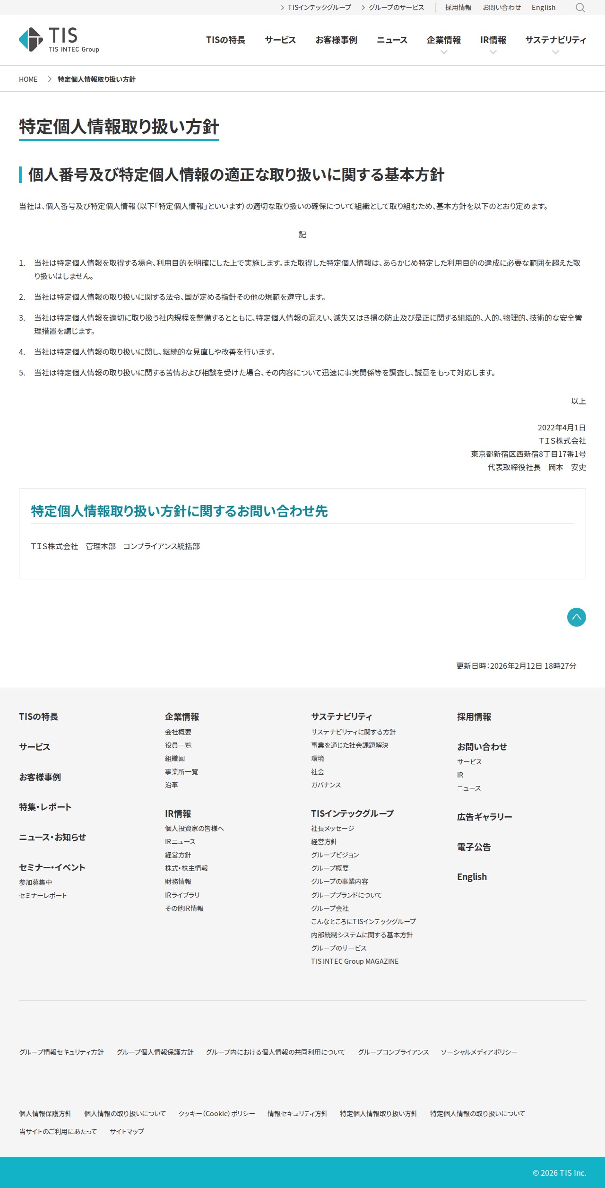Screen dimensions: 605x1188
Task: Open サステナビリティに関する方針 footer link
Action: [353, 732]
